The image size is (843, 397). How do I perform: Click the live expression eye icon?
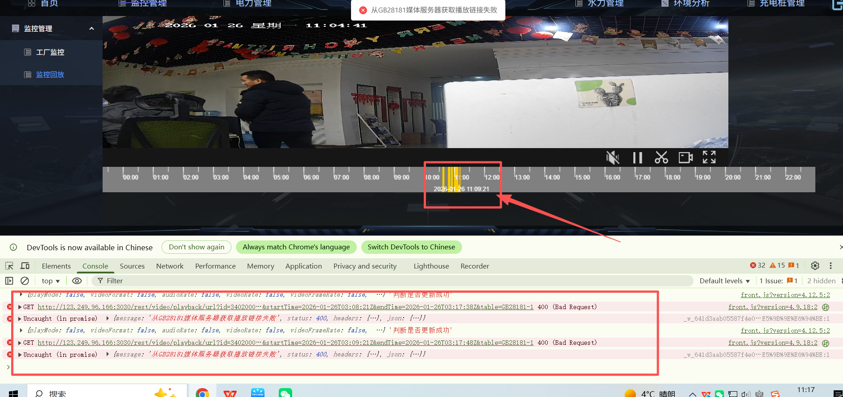(x=77, y=281)
